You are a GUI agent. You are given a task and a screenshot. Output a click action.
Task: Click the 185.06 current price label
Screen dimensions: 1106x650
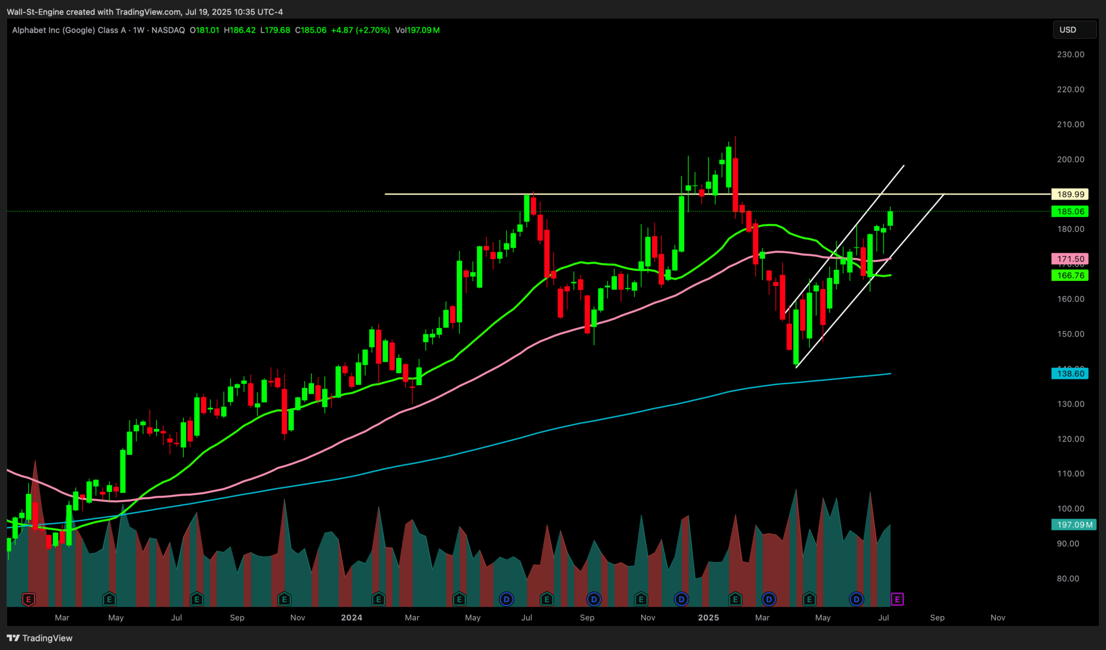point(1070,211)
